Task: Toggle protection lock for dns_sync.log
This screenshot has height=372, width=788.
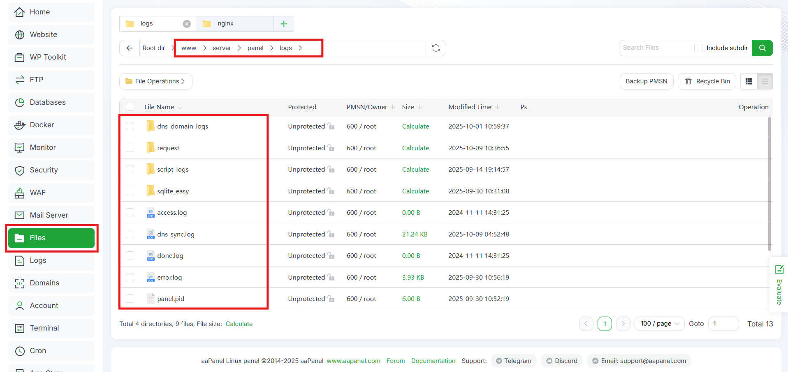Action: click(331, 234)
